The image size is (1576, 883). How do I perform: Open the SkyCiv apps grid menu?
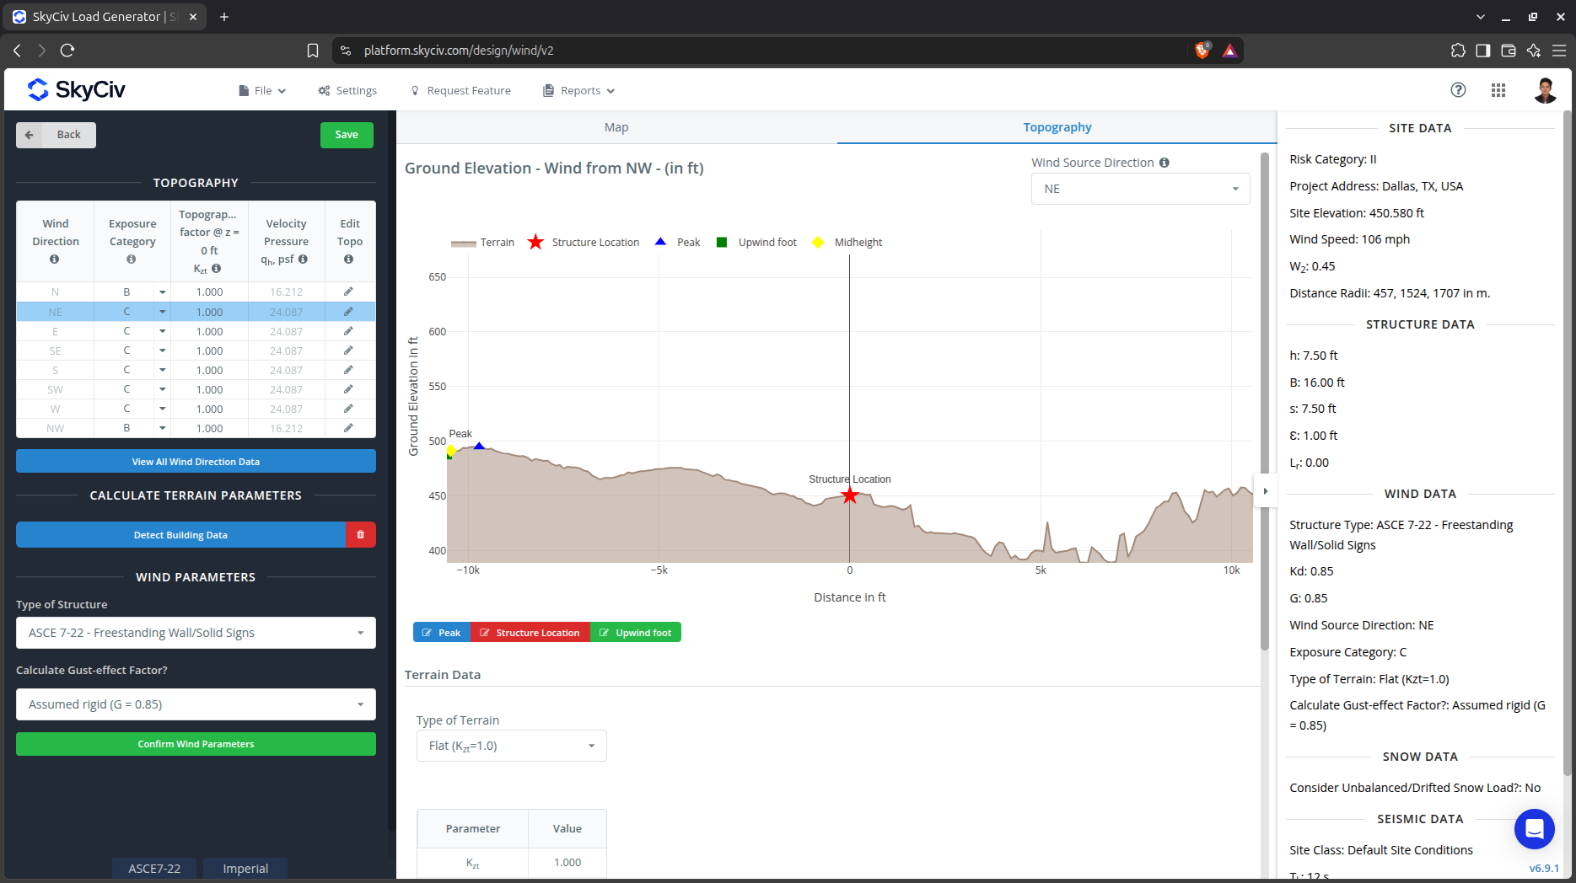coord(1498,90)
